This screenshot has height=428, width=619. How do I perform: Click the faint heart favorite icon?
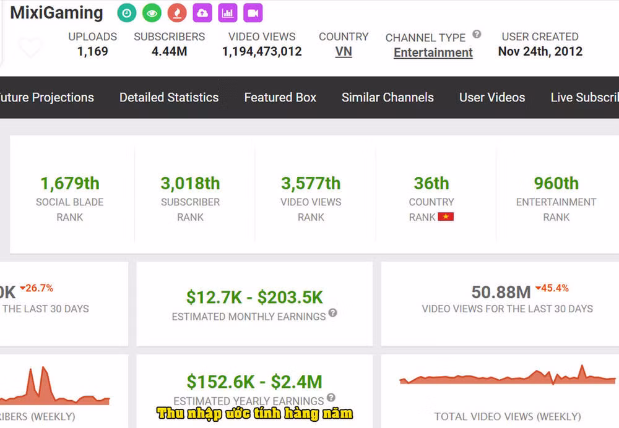(x=30, y=48)
